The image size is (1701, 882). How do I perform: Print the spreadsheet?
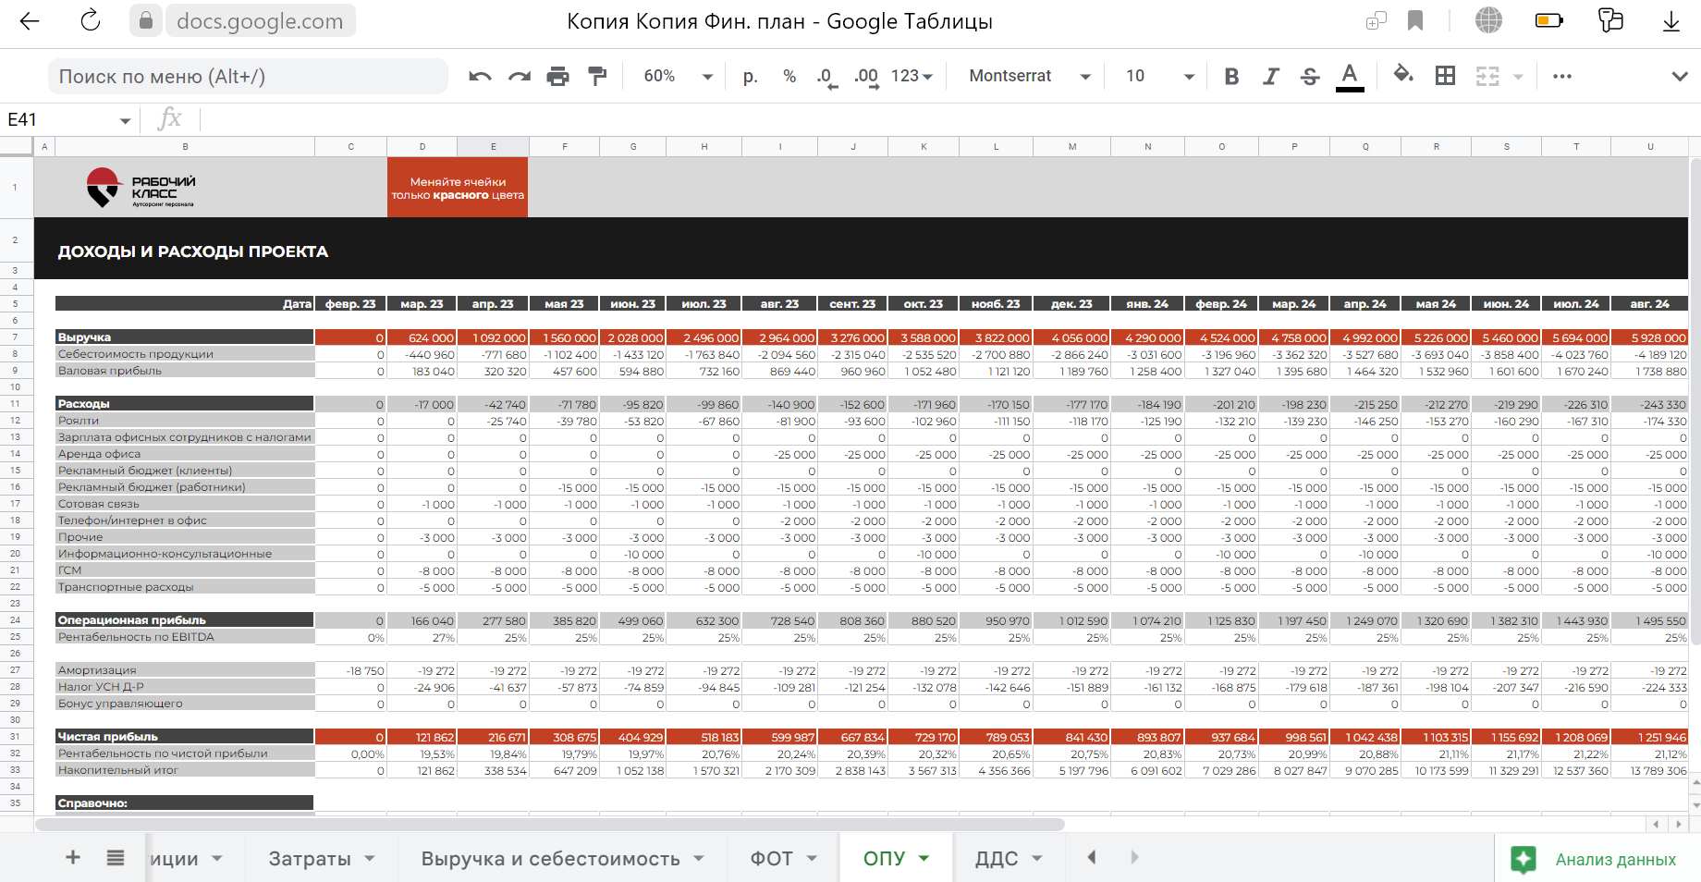point(558,77)
